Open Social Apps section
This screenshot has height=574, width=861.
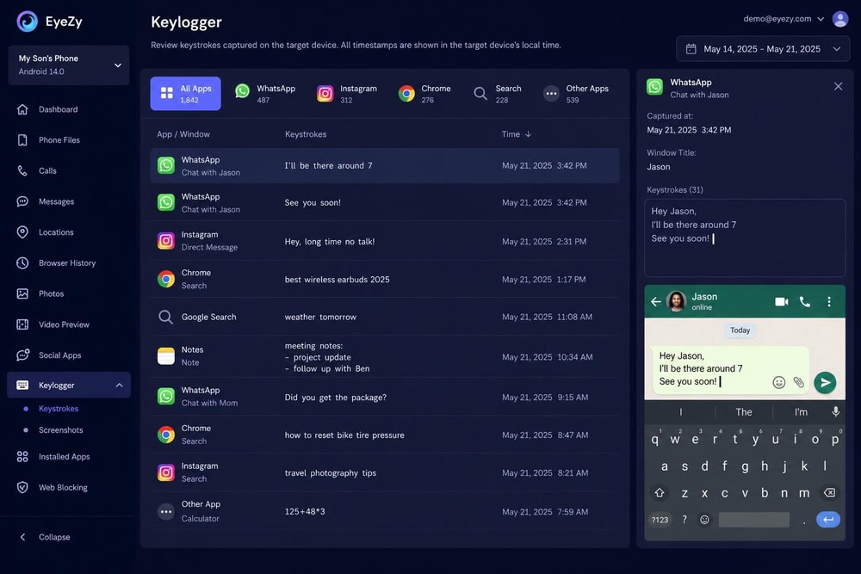59,355
